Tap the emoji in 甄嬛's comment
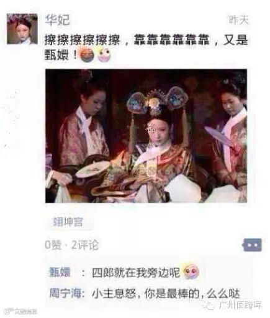 (191, 272)
